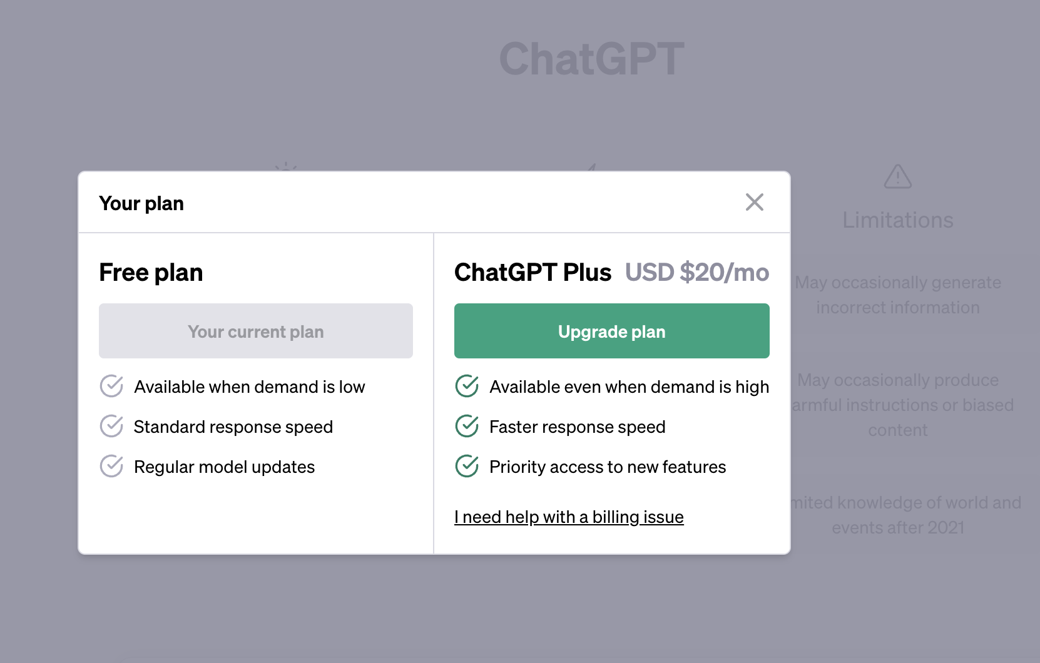1040x663 pixels.
Task: Click green checkmark beside Faster response speed
Action: (x=467, y=426)
